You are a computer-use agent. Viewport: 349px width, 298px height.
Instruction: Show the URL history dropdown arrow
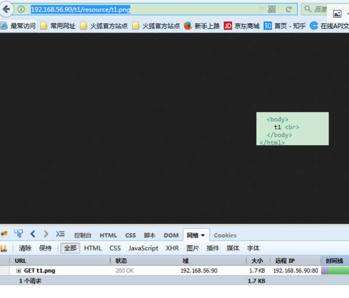point(262,9)
